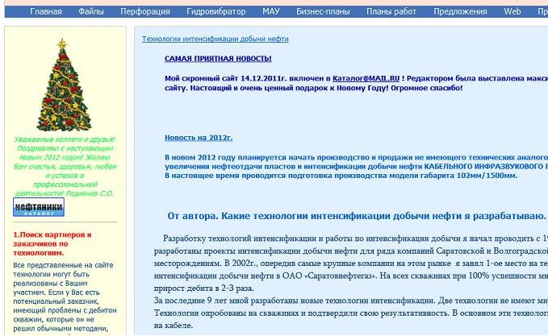The width and height of the screenshot is (548, 336).
Task: Click the red Поиск партнеров и заказчиков heading
Action: coord(52,243)
